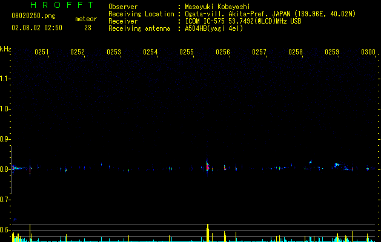Click the date stamp 02.08.02 02:50
The image size is (381, 242).
[x=37, y=28]
